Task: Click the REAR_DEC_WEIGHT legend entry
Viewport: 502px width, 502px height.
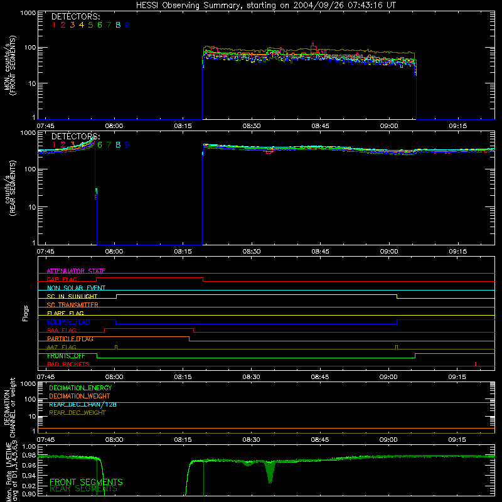Action: pyautogui.click(x=77, y=413)
